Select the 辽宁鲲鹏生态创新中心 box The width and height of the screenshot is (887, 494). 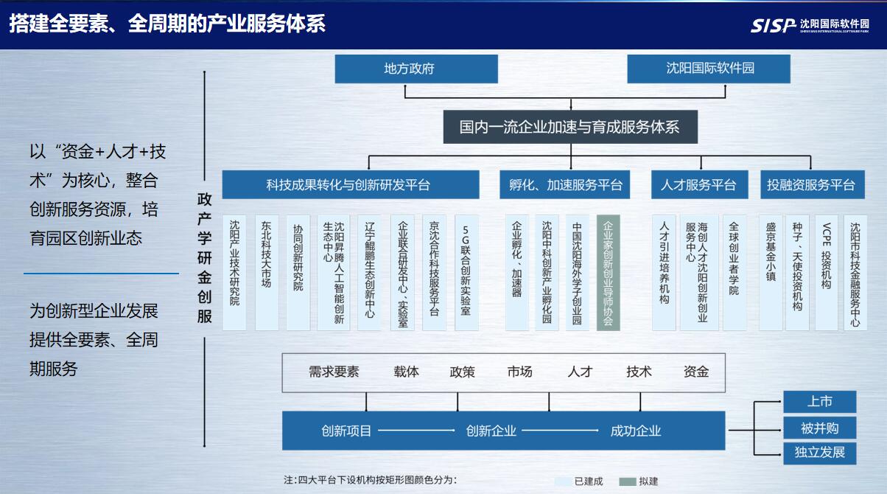point(370,273)
